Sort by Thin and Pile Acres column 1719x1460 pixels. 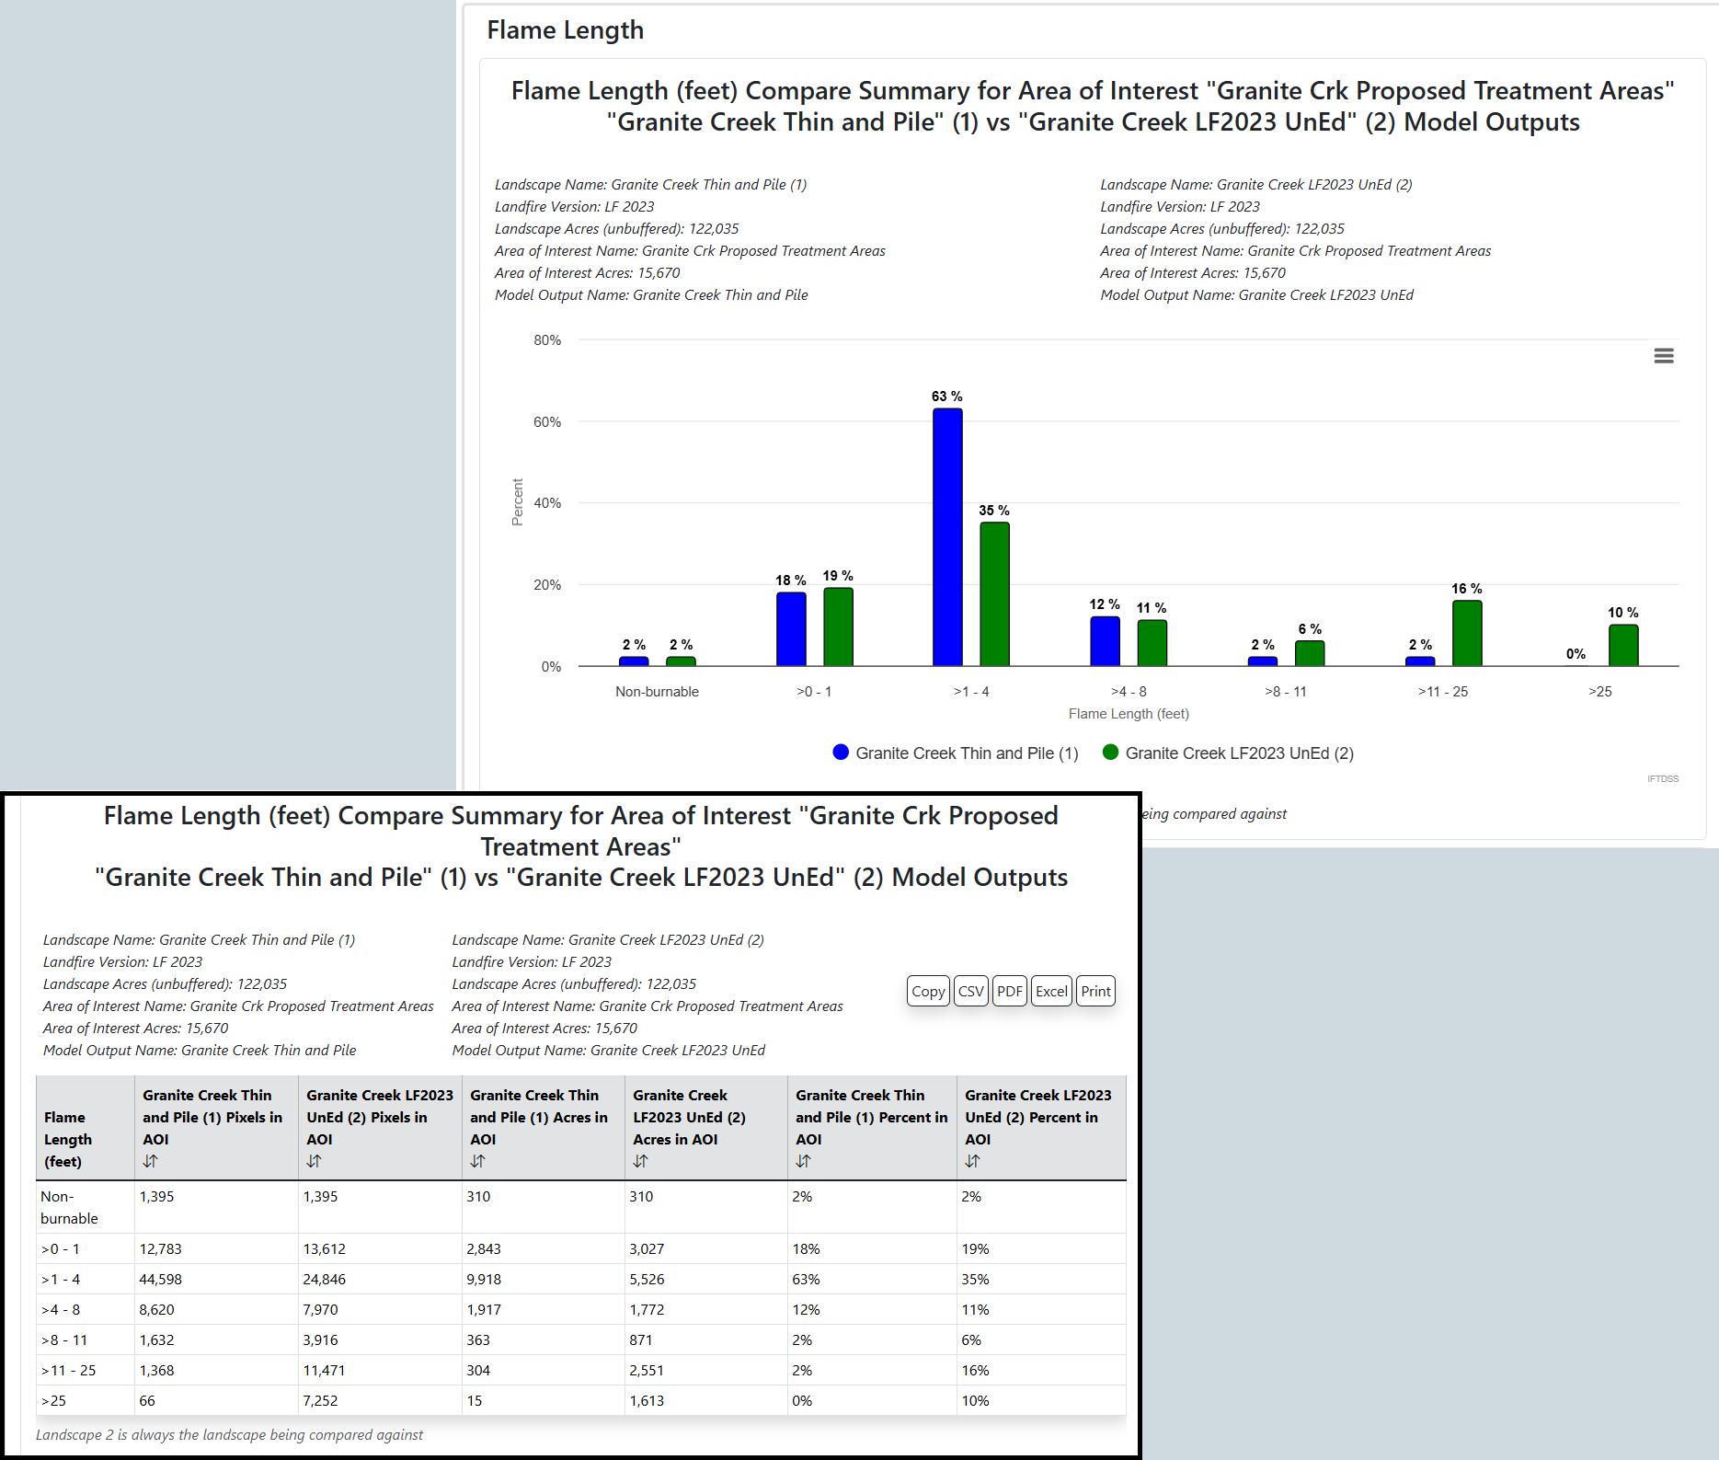click(x=477, y=1161)
